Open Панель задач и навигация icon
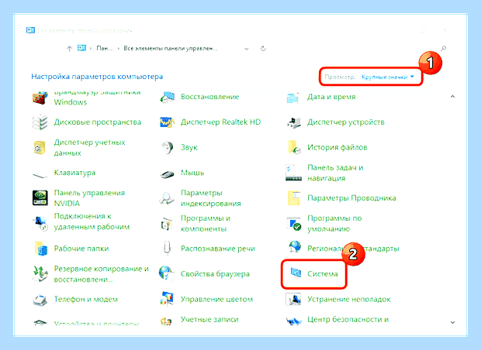 (293, 173)
